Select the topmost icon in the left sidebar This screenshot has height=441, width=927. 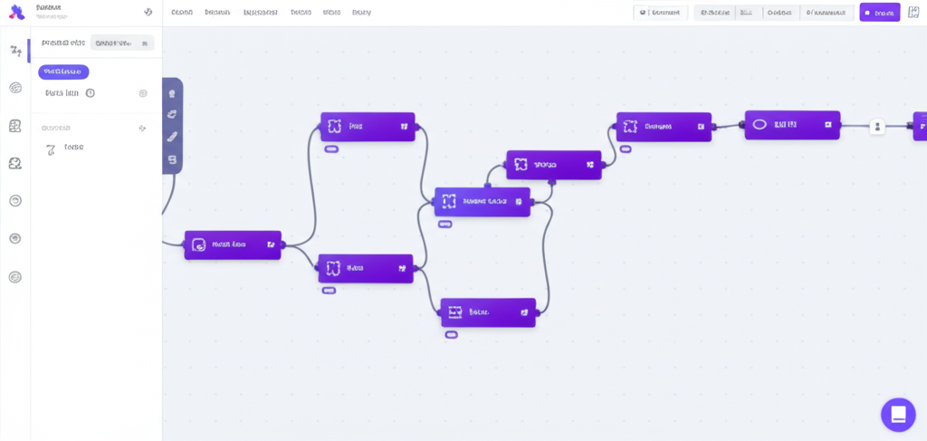coord(15,51)
